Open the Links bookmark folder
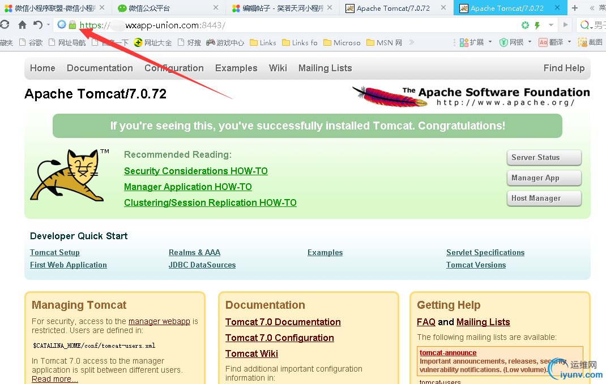 [263, 42]
